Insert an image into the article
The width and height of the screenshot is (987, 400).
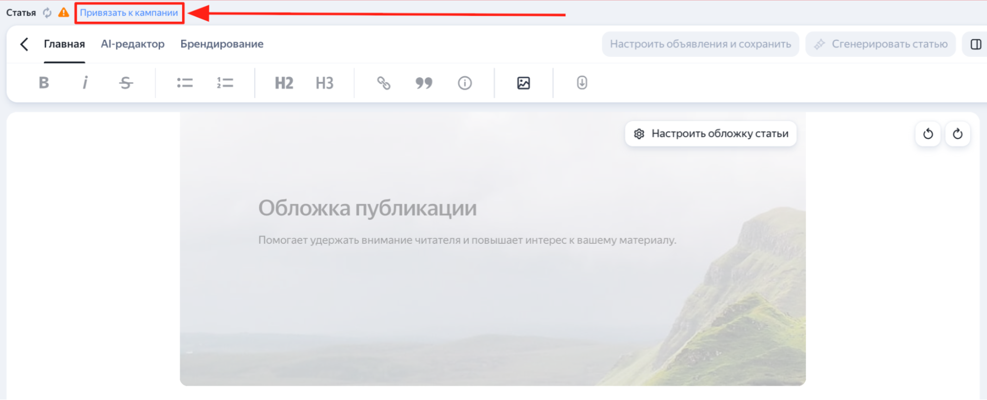pos(523,82)
